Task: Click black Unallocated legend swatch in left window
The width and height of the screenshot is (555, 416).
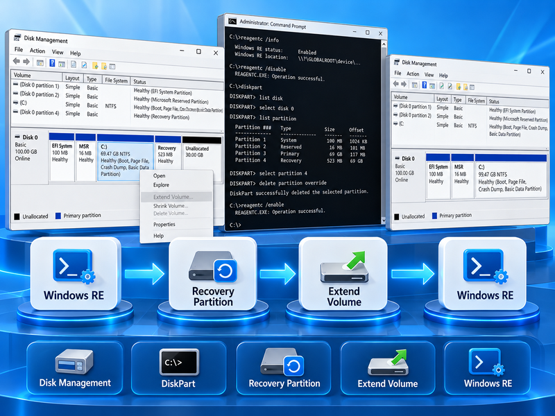Action: tap(17, 216)
